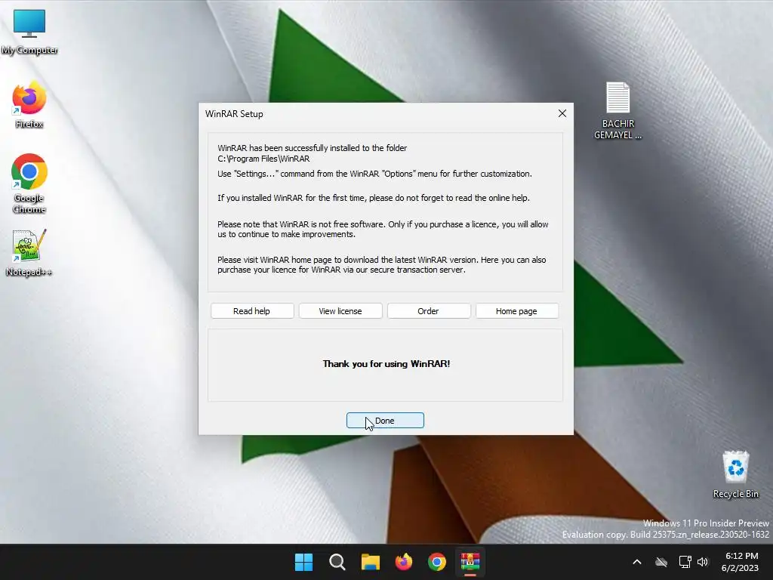Launch Firefox from the taskbar
The width and height of the screenshot is (773, 580).
(x=404, y=562)
